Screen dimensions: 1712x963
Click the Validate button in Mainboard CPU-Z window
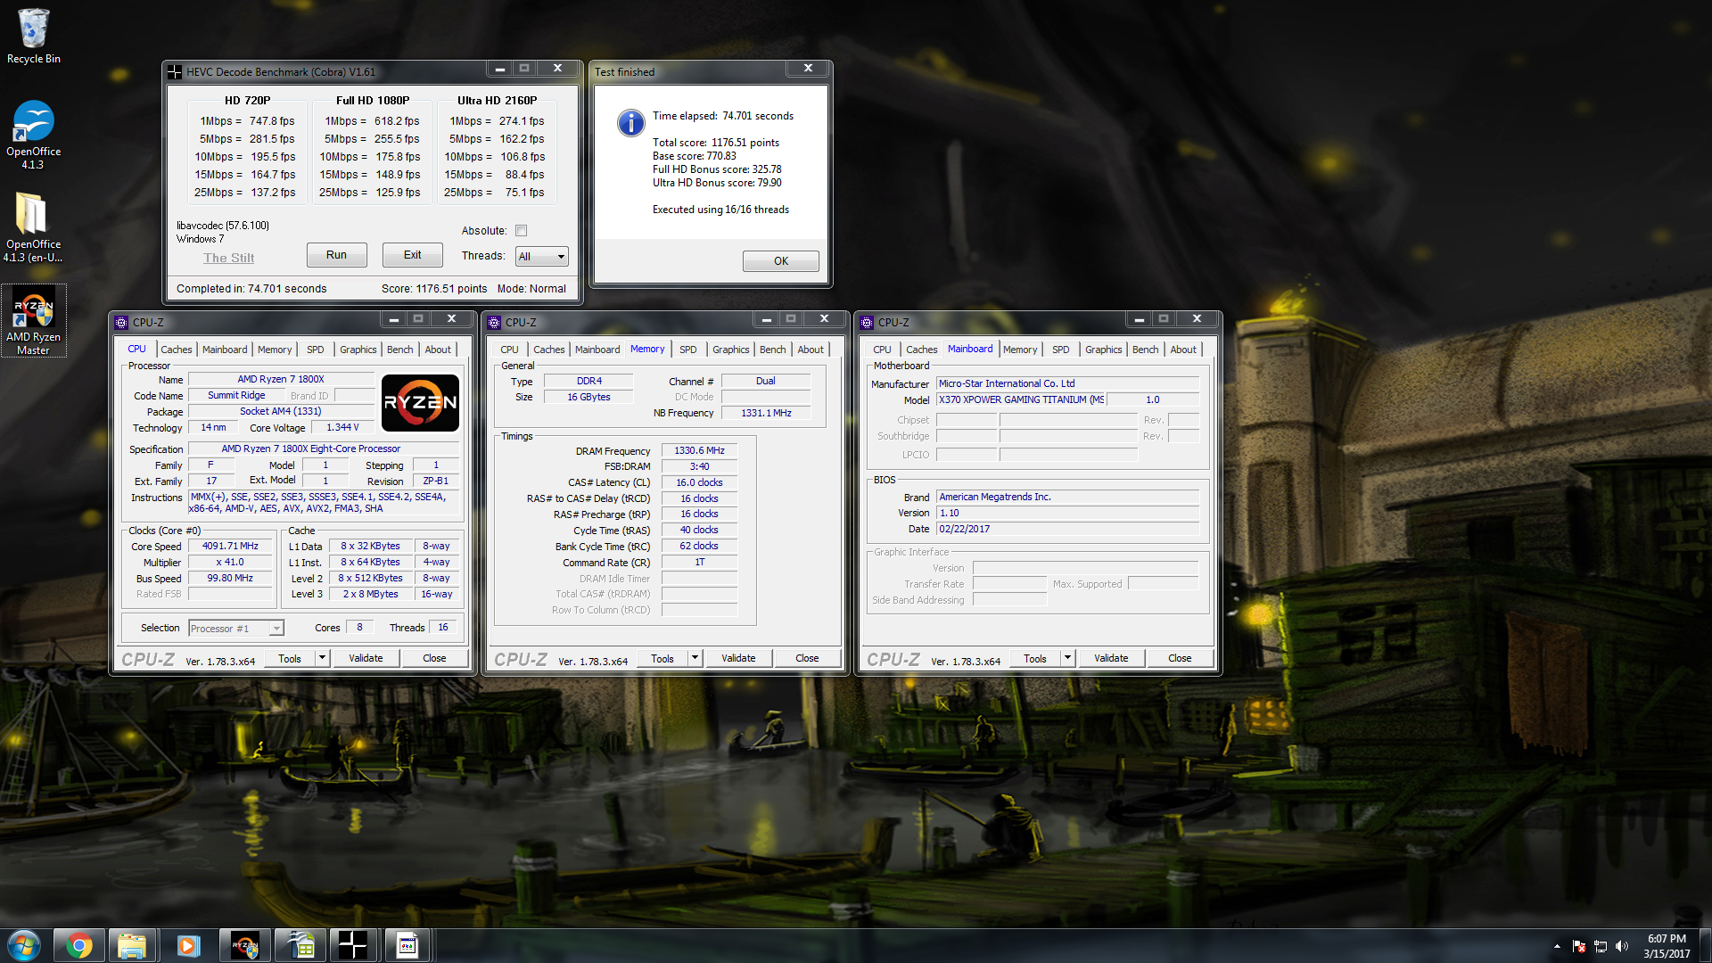(x=1111, y=658)
